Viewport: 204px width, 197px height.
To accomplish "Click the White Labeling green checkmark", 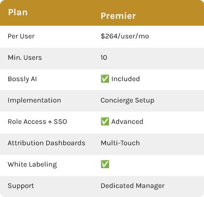I will point(105,164).
